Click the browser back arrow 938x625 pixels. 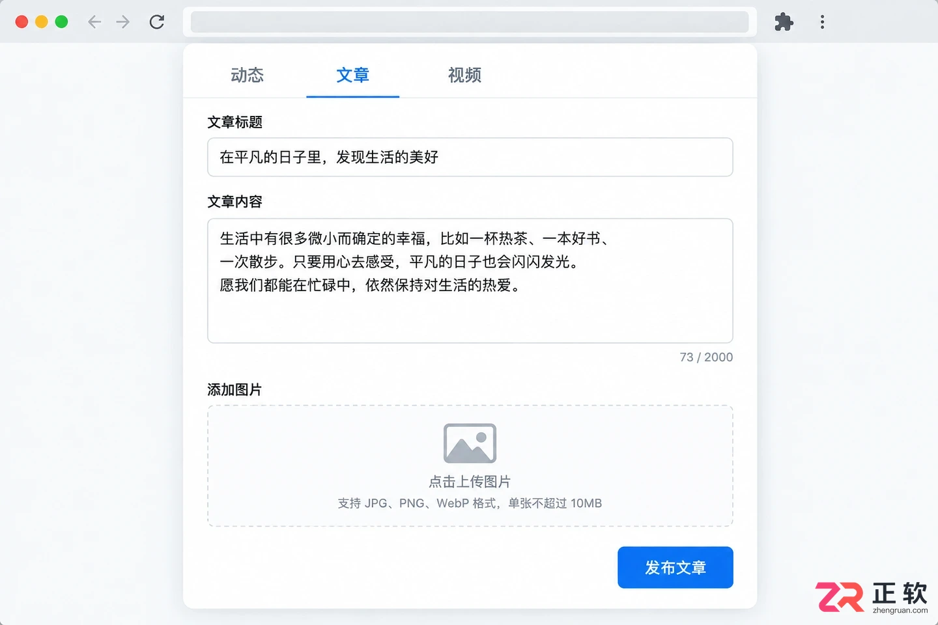94,22
